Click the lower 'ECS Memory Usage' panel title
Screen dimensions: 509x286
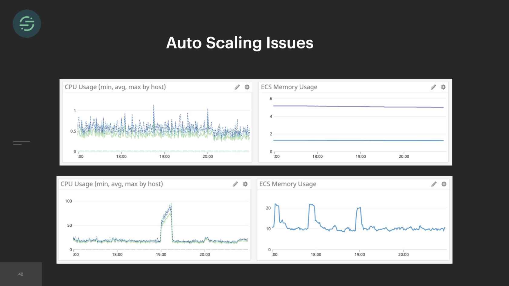point(288,184)
